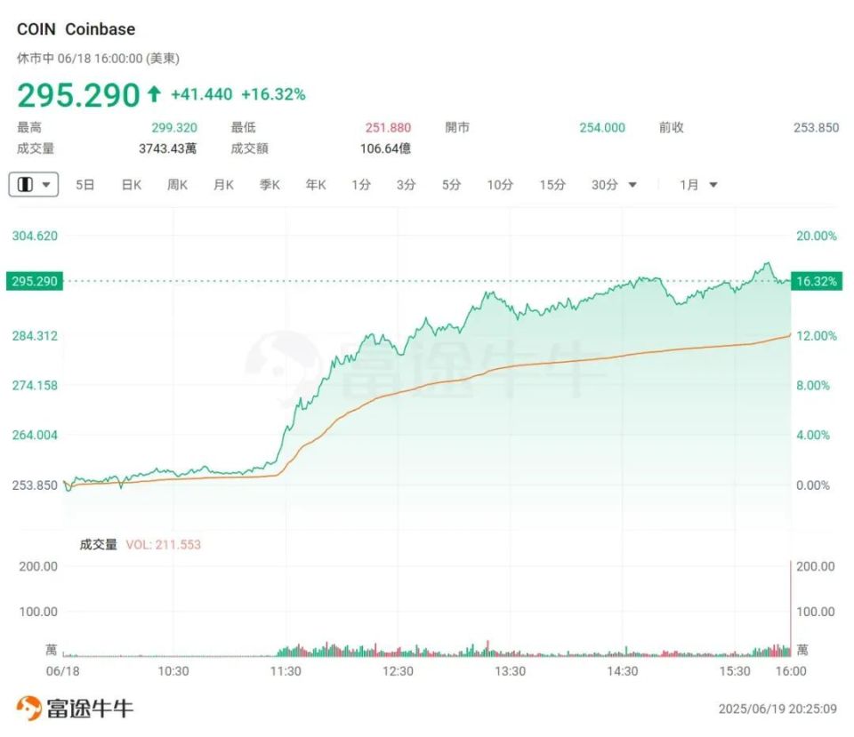
Task: Open the 年K yearly chart
Action: click(x=316, y=185)
